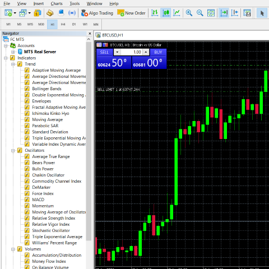The height and width of the screenshot is (269, 269).
Task: Switch to bar chart view
Action: 155,13
